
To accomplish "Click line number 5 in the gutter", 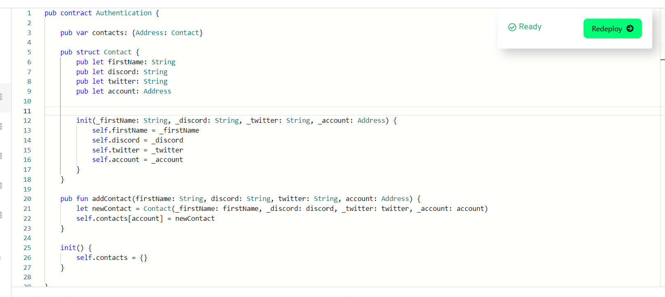I will (x=29, y=52).
